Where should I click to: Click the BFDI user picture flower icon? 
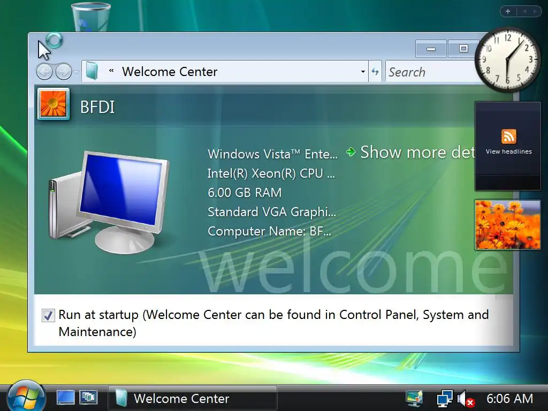[x=54, y=104]
